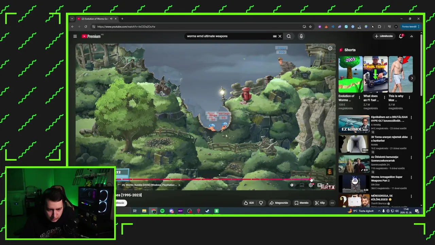The width and height of the screenshot is (435, 245).
Task: Save the video with Mentés
Action: click(301, 203)
